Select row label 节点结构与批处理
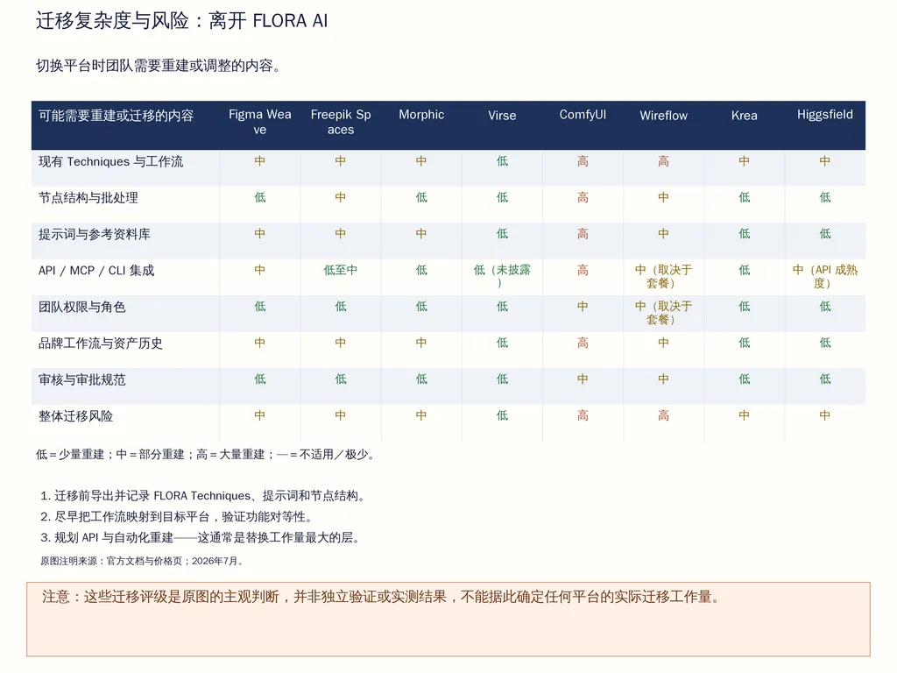Image resolution: width=897 pixels, height=673 pixels. [x=88, y=198]
